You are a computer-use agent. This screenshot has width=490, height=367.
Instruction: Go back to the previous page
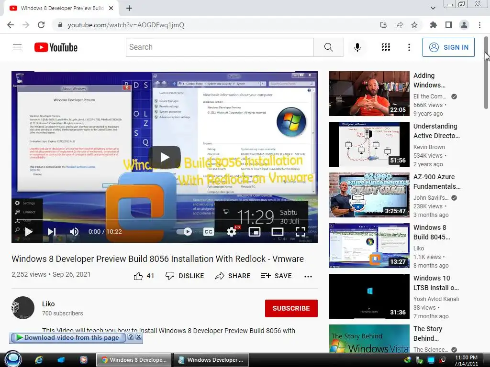(x=11, y=25)
